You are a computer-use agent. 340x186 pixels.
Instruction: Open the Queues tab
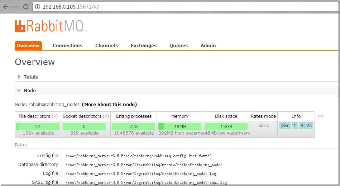178,46
